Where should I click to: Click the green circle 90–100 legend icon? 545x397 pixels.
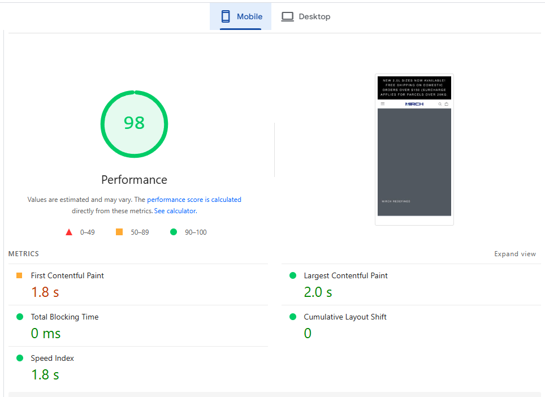(x=174, y=232)
